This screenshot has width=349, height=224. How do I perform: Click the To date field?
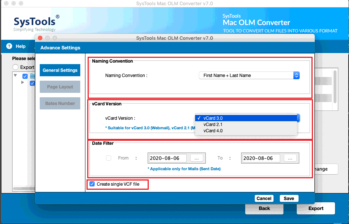[261, 158]
